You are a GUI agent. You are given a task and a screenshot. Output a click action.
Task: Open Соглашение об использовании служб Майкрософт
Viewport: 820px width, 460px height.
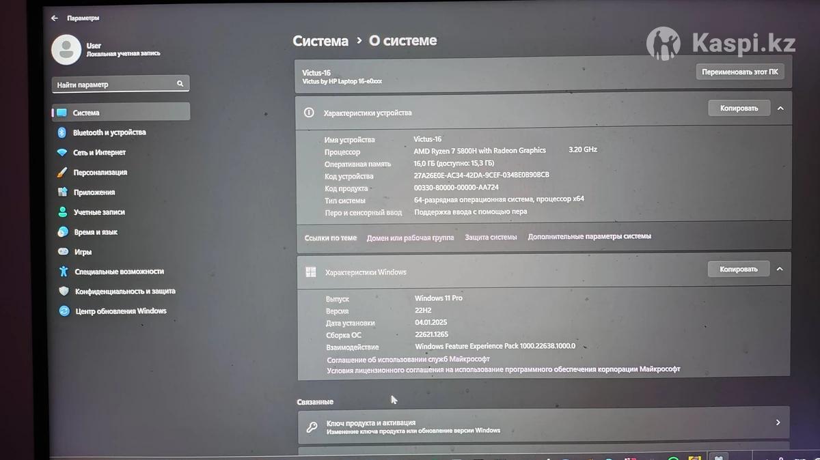point(408,359)
